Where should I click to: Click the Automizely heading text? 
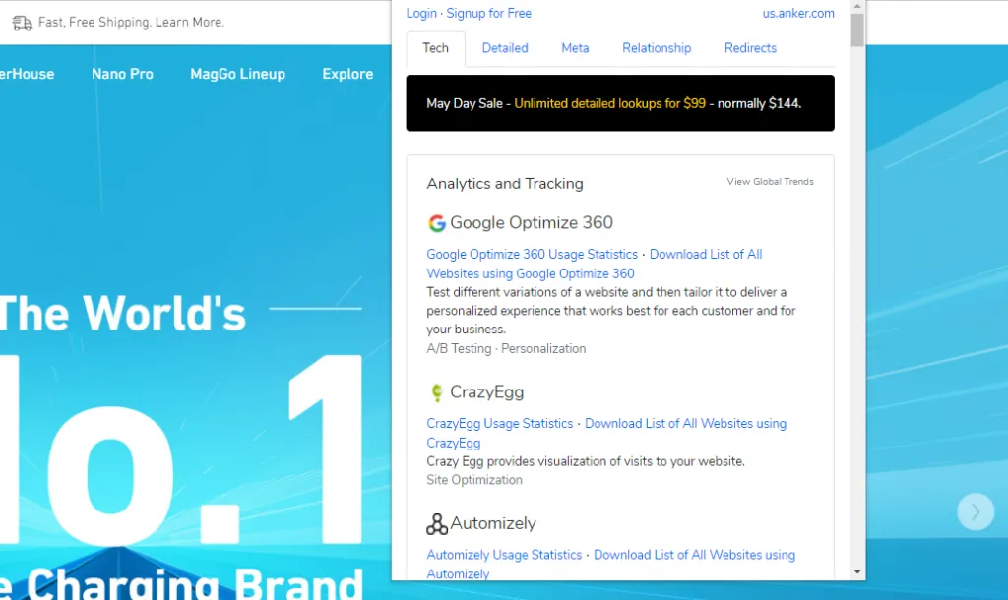pyautogui.click(x=493, y=524)
